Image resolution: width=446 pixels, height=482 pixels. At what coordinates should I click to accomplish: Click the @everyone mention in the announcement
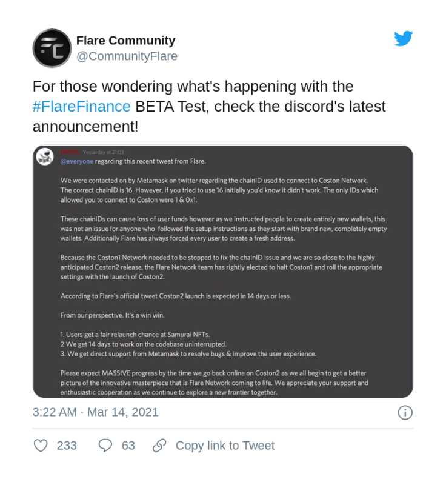[x=77, y=161]
